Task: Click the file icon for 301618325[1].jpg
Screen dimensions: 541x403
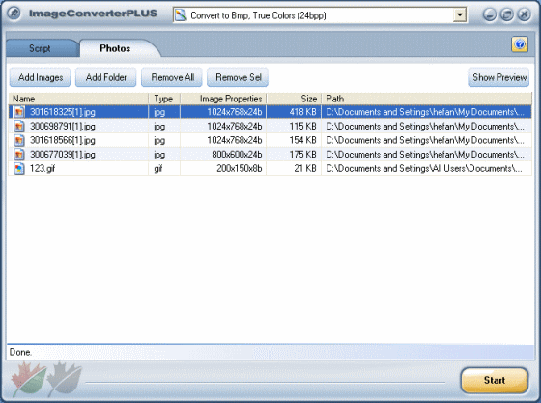Action: click(x=19, y=112)
